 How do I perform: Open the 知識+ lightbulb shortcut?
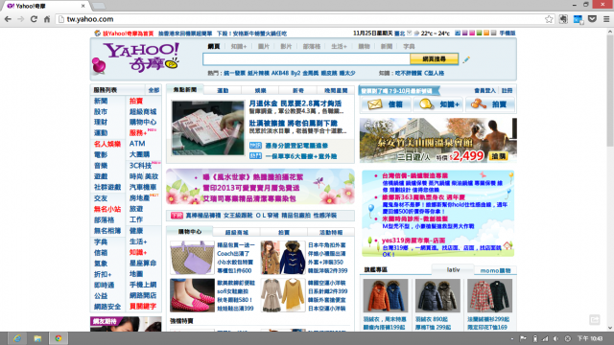[x=437, y=104]
